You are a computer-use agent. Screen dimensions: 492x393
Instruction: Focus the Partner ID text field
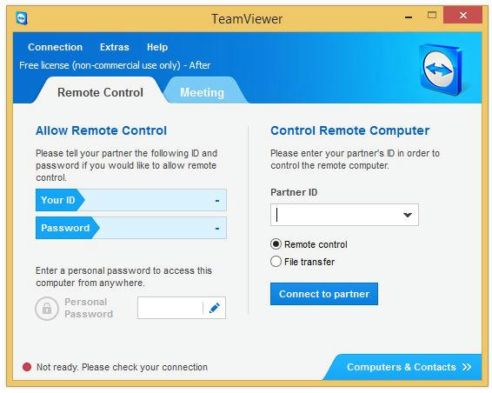point(336,215)
